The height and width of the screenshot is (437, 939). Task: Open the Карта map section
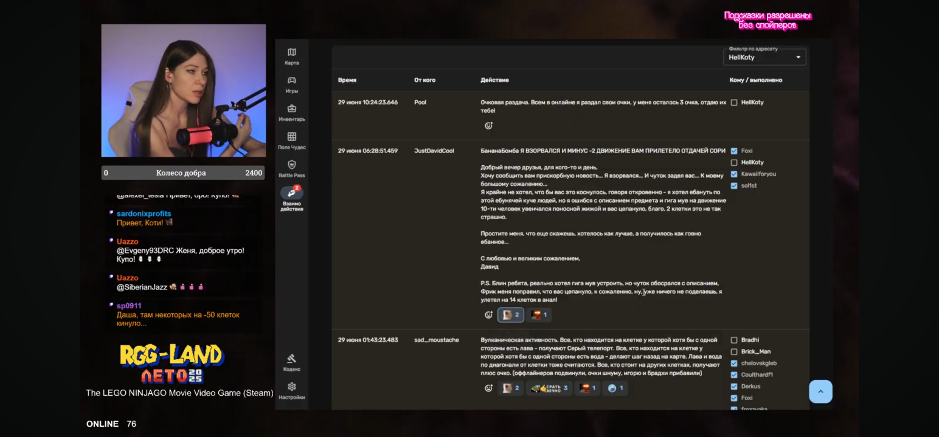point(292,56)
